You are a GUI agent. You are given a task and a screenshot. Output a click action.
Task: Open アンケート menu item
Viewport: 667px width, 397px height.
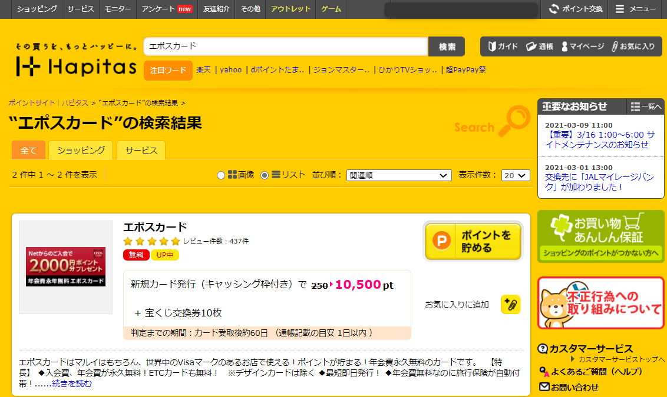point(167,9)
